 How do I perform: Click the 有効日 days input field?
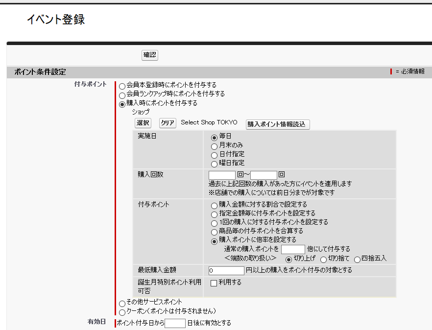click(x=175, y=323)
